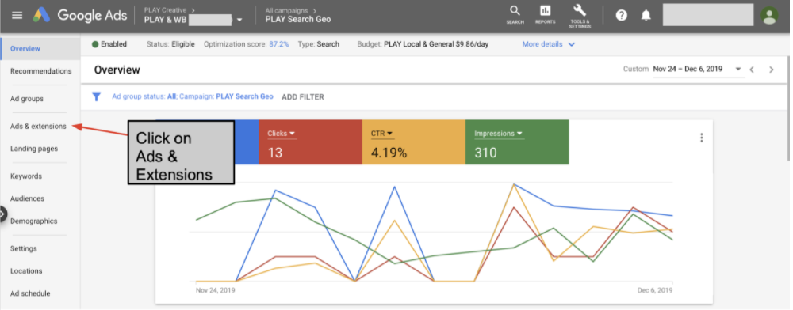The height and width of the screenshot is (310, 793).
Task: Select Ads & extensions in sidebar
Action: click(38, 126)
